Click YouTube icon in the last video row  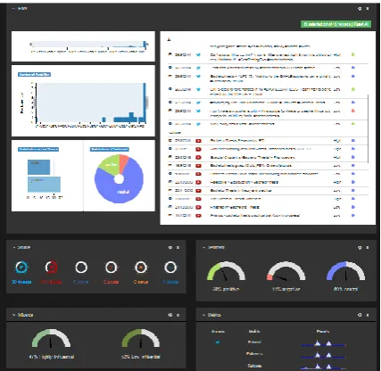198,216
